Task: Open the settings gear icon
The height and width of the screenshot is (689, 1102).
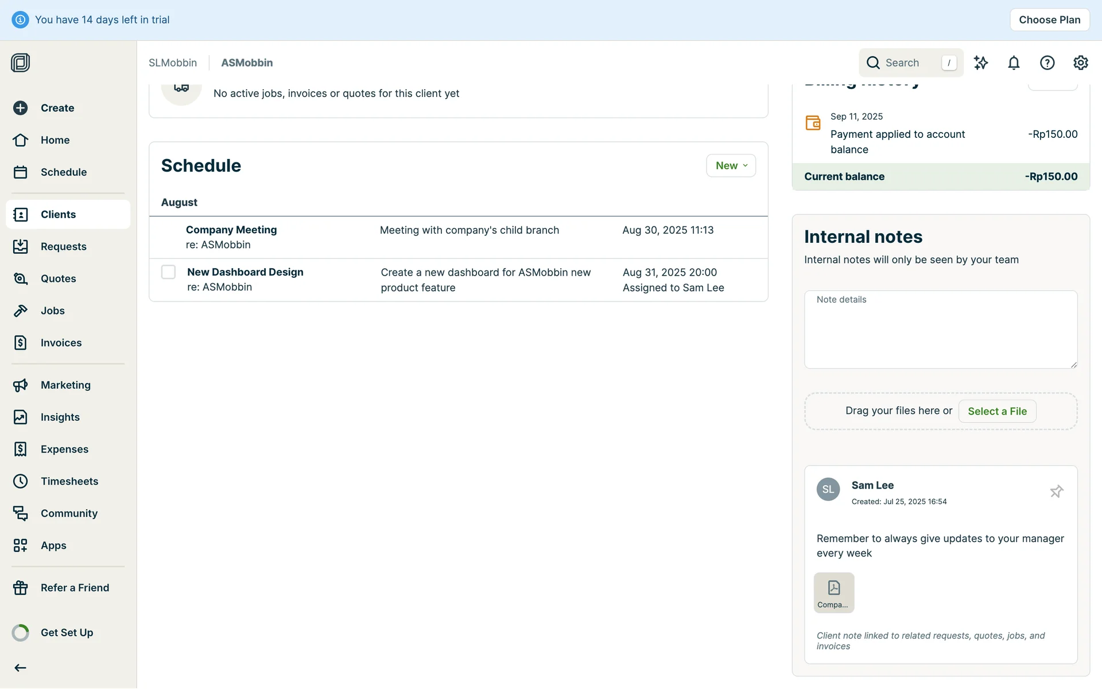Action: pos(1081,63)
